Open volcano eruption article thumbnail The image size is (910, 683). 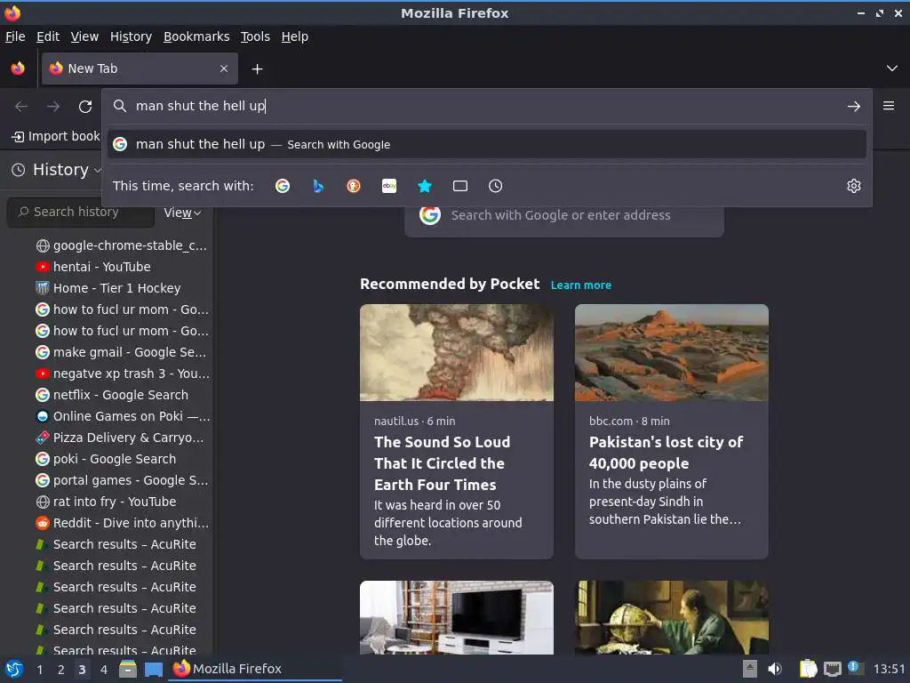pyautogui.click(x=457, y=352)
